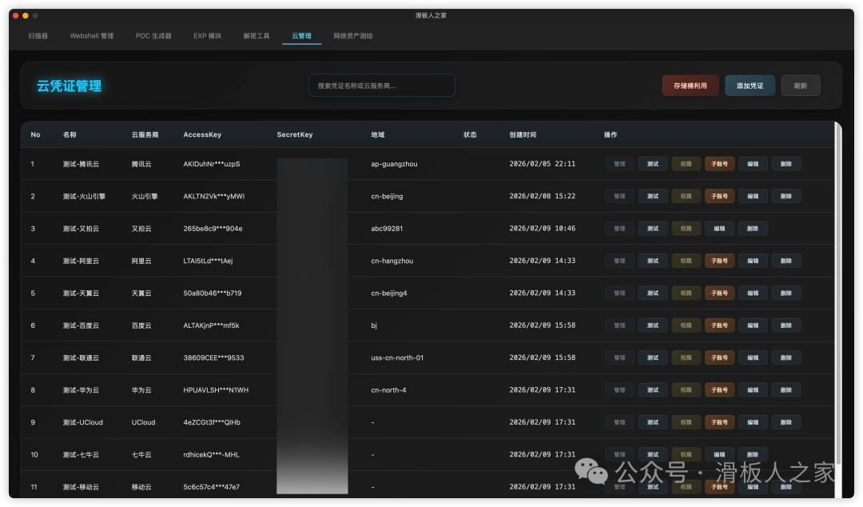
Task: Select region cell uss-cn-north-01
Action: click(397, 357)
